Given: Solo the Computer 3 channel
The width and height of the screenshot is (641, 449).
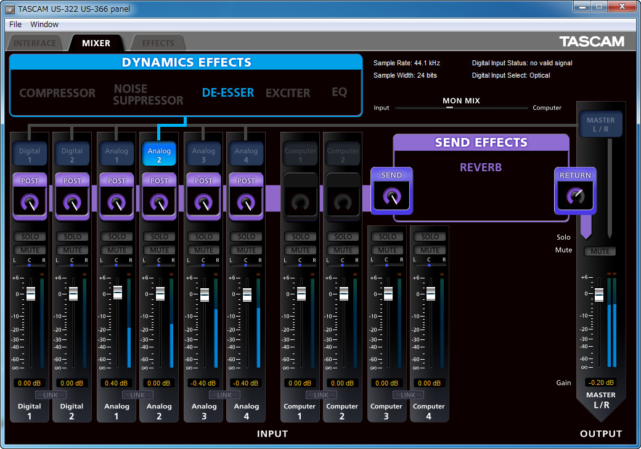Looking at the screenshot, I should click(x=387, y=237).
